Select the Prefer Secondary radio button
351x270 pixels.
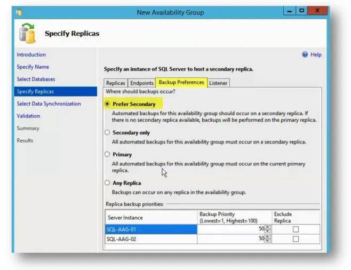tap(107, 104)
